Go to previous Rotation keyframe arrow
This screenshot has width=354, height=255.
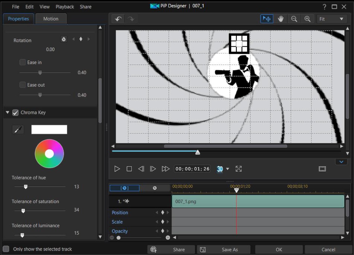[73, 39]
